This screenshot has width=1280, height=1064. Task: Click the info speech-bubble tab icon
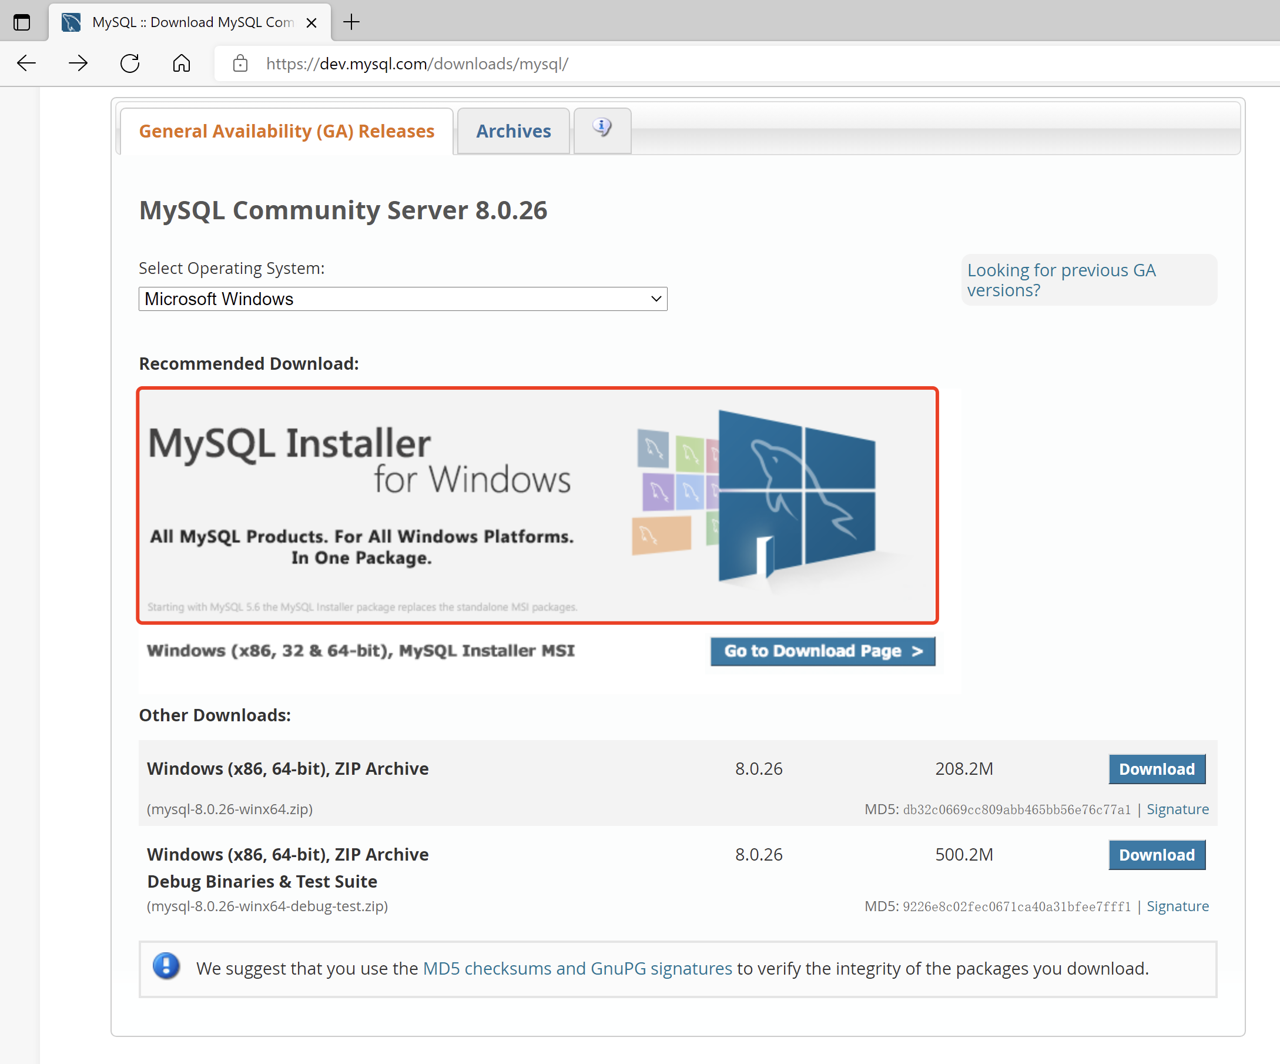pyautogui.click(x=602, y=128)
